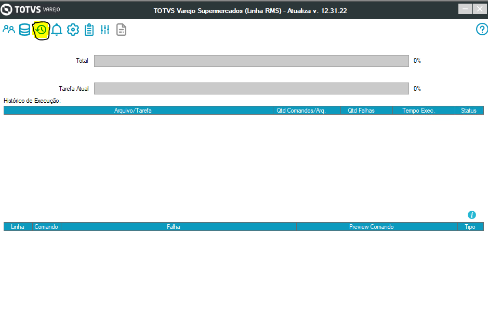Close the Atualiza window
488x328 pixels.
[480, 9]
